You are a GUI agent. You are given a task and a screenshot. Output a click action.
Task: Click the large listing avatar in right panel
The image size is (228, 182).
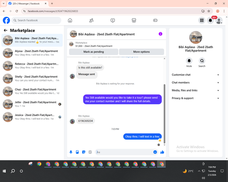[196, 37]
